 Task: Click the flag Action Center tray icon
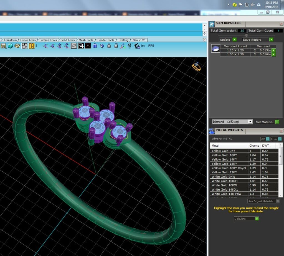pyautogui.click(x=240, y=5)
